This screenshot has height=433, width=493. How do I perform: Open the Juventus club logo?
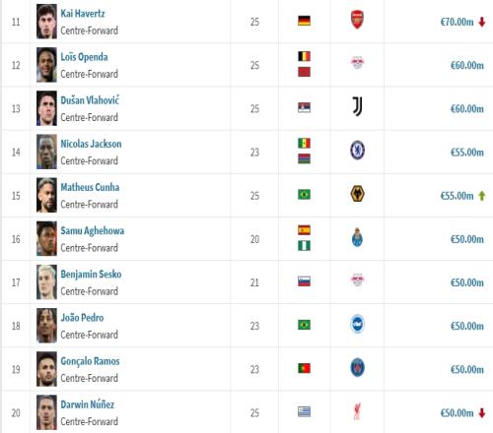357,106
